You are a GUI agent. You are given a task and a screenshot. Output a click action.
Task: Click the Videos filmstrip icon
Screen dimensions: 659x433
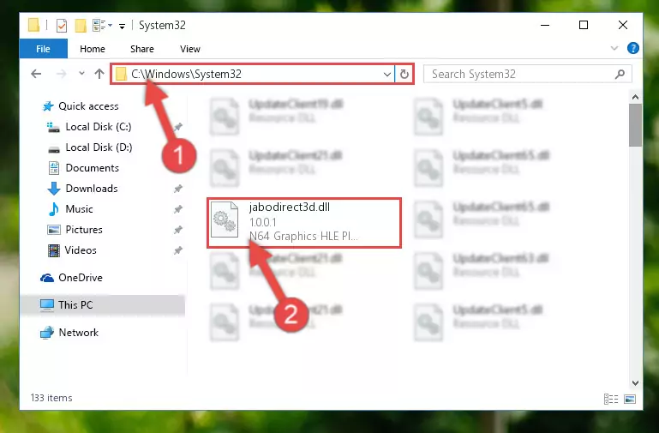click(x=54, y=250)
